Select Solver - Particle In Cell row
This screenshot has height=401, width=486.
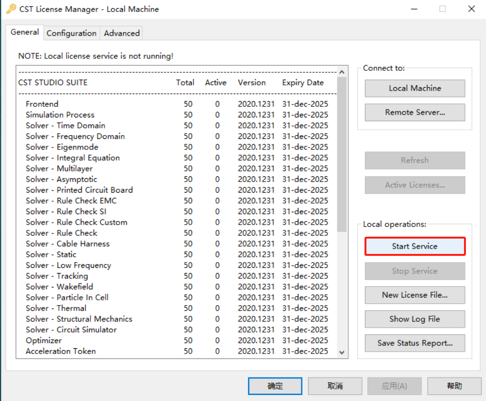tap(177, 298)
